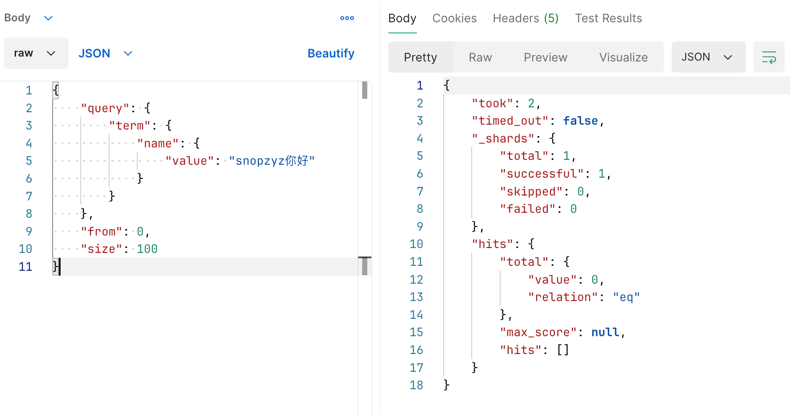
Task: Click the "name" key in the request
Action: (x=158, y=143)
